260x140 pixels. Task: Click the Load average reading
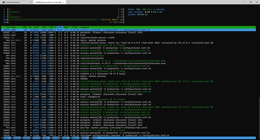145,12
